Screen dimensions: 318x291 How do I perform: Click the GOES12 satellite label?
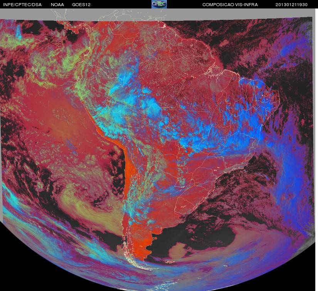81,5
